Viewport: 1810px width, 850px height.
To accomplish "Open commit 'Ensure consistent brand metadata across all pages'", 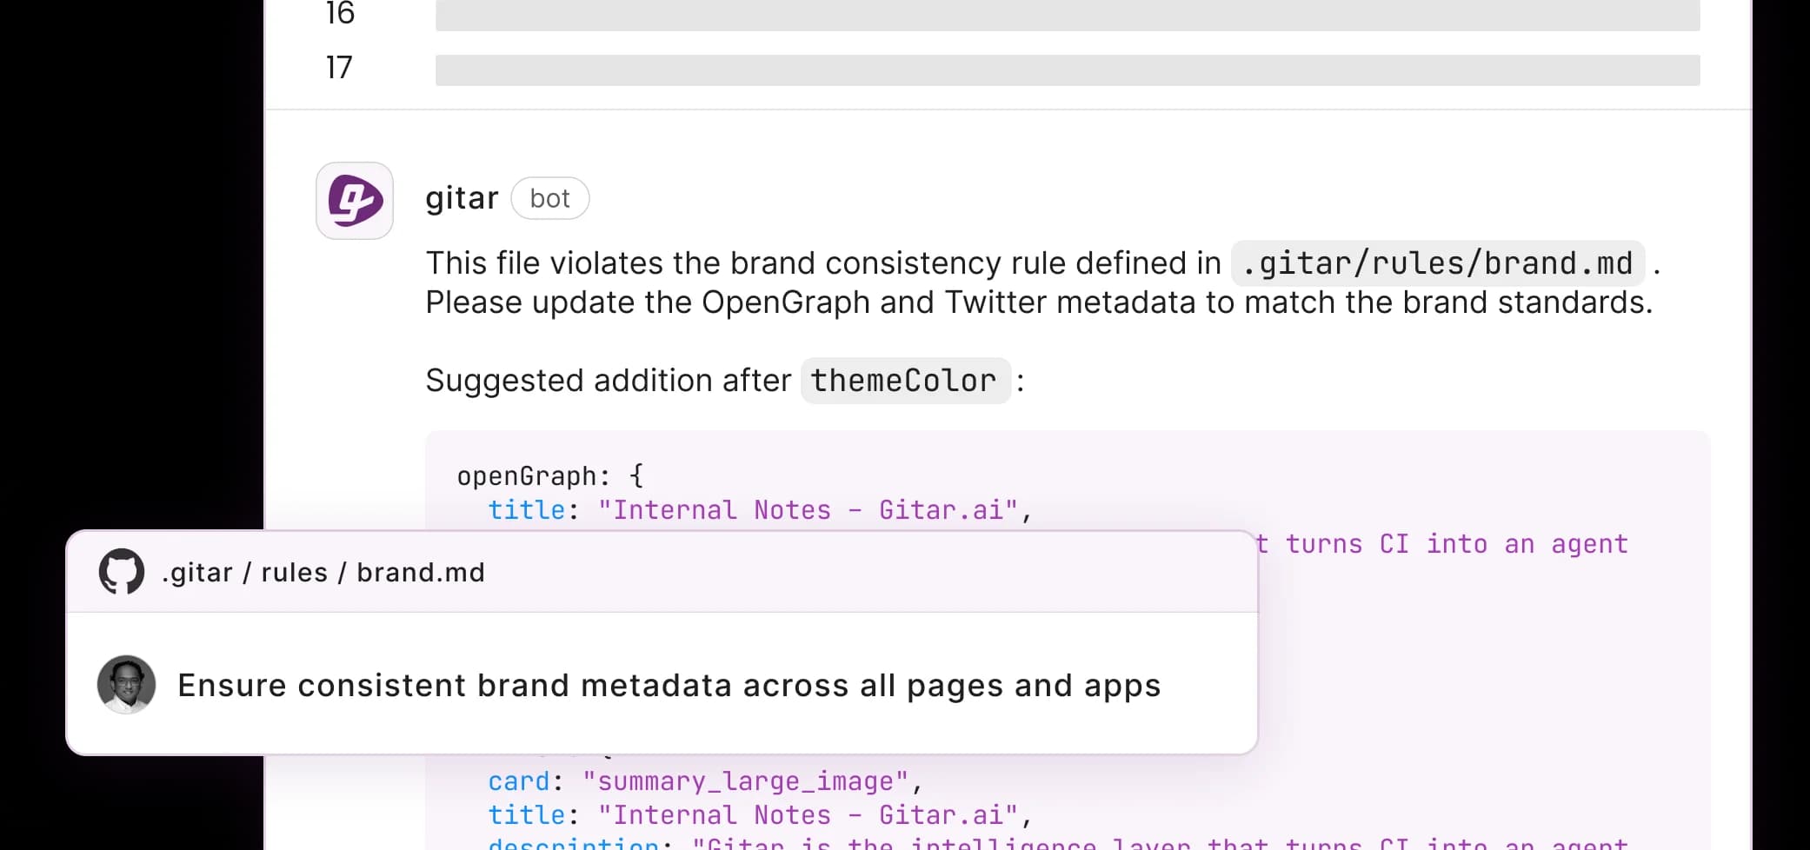I will [669, 684].
